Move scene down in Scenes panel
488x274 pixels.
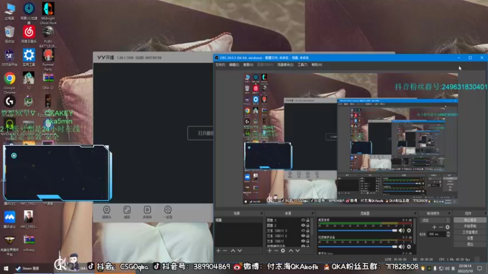[x=240, y=251]
